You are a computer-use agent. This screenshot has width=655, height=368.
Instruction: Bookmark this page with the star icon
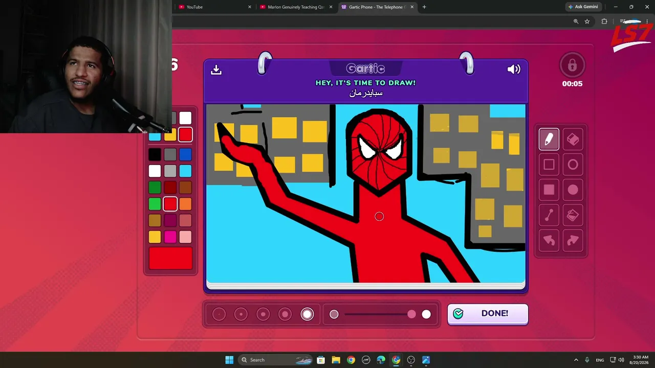pos(587,21)
